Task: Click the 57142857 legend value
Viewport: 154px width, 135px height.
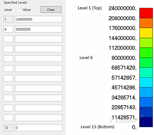Action: pos(124,78)
